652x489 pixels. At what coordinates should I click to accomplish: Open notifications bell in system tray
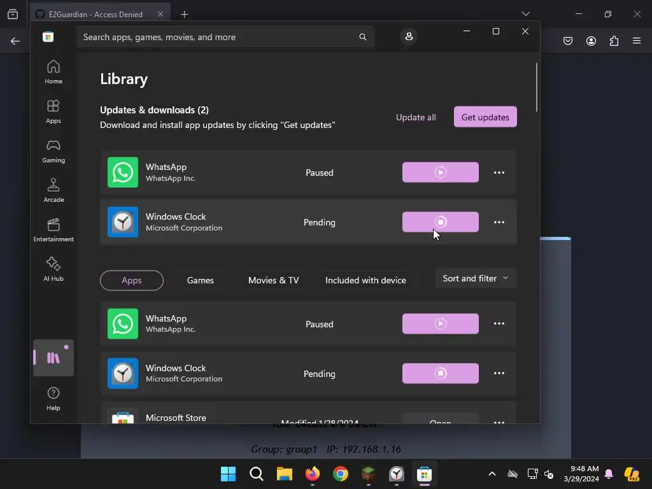point(609,474)
